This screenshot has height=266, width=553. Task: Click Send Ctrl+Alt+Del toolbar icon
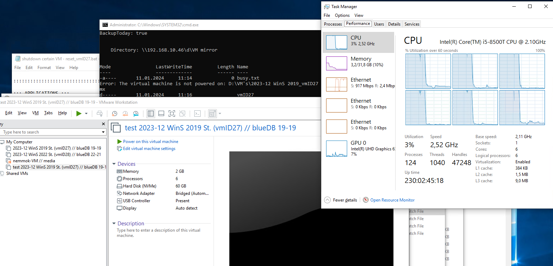tap(100, 114)
